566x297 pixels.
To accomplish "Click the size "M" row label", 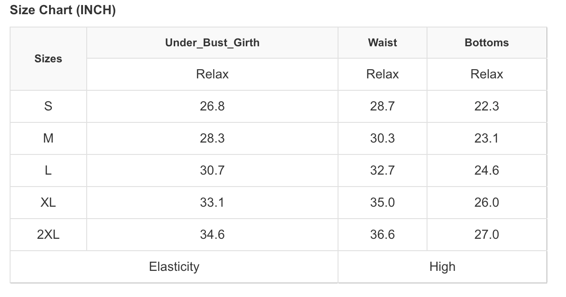I will (x=48, y=138).
